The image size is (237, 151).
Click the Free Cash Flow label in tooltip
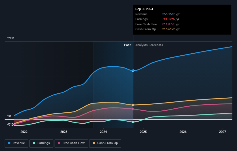point(146,24)
